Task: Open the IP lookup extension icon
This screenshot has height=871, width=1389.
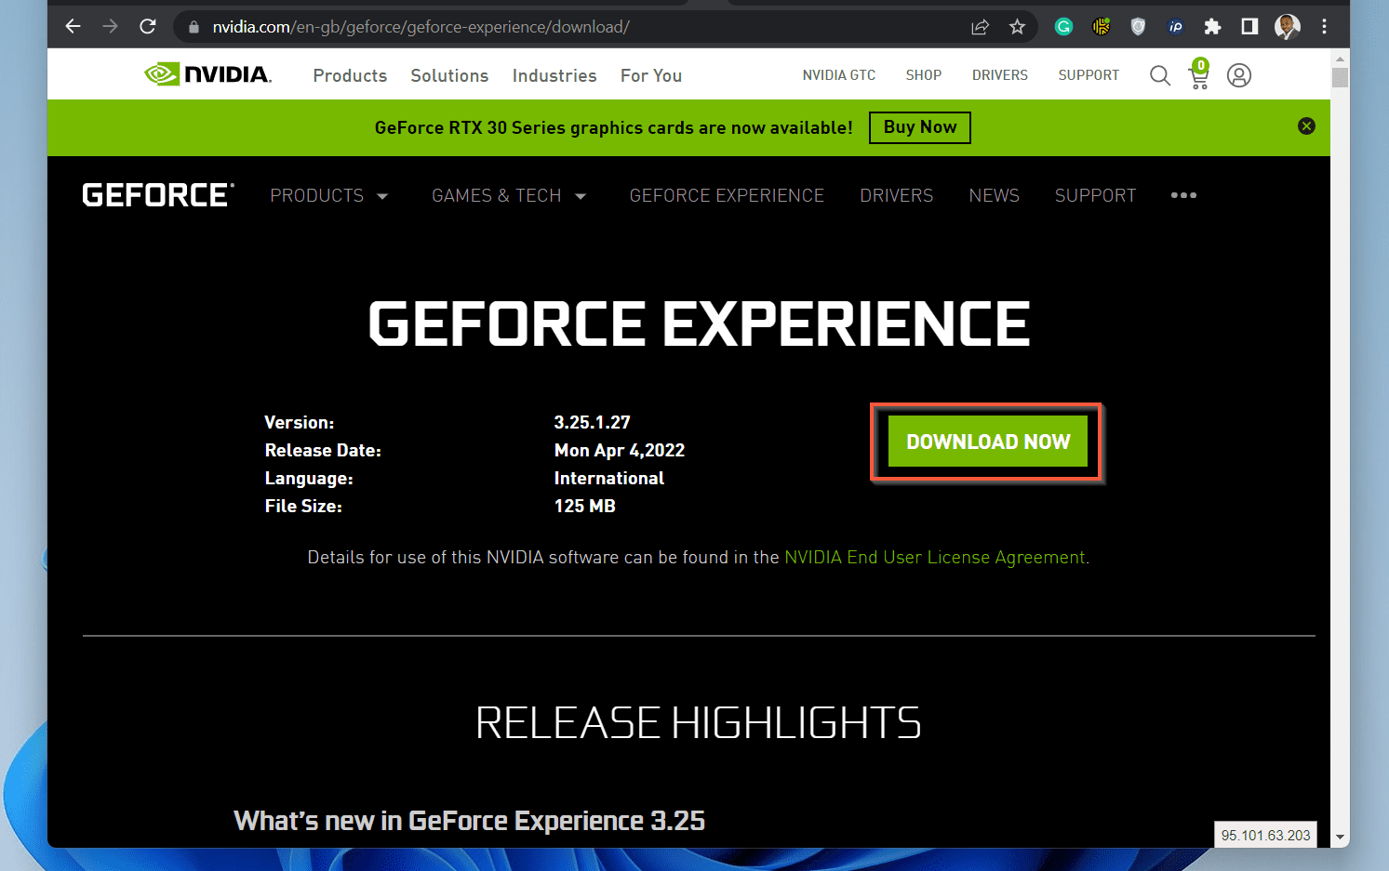Action: pos(1175,26)
